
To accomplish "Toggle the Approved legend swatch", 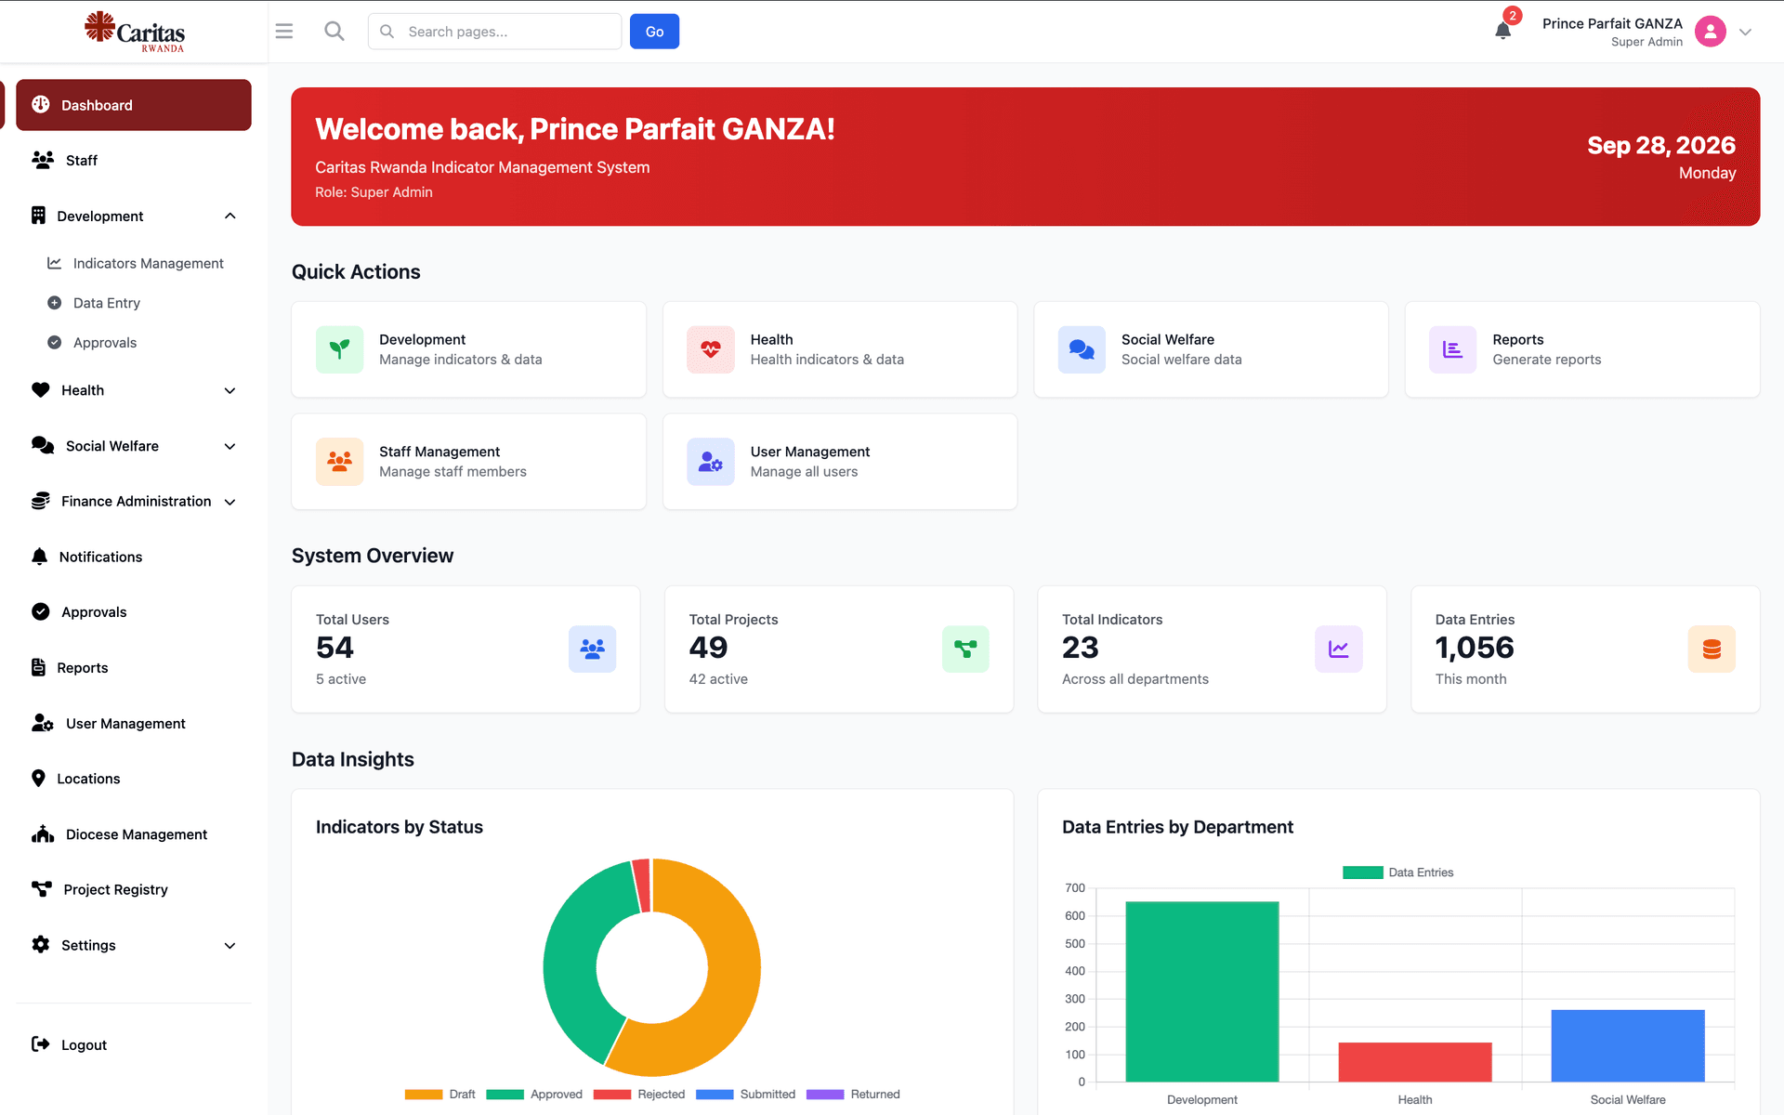I will (x=505, y=1094).
